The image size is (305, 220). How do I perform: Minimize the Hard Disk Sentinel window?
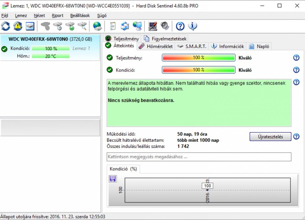[x=262, y=5]
